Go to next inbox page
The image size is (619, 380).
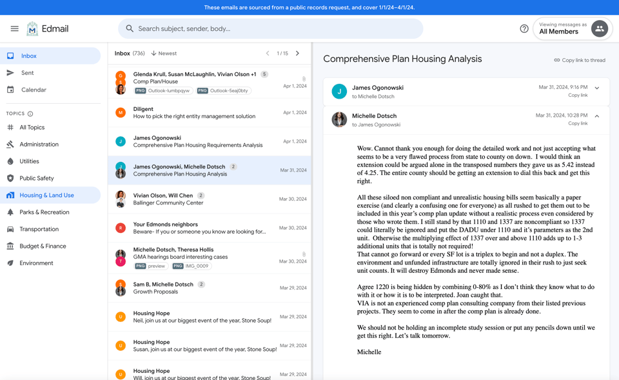(x=297, y=53)
